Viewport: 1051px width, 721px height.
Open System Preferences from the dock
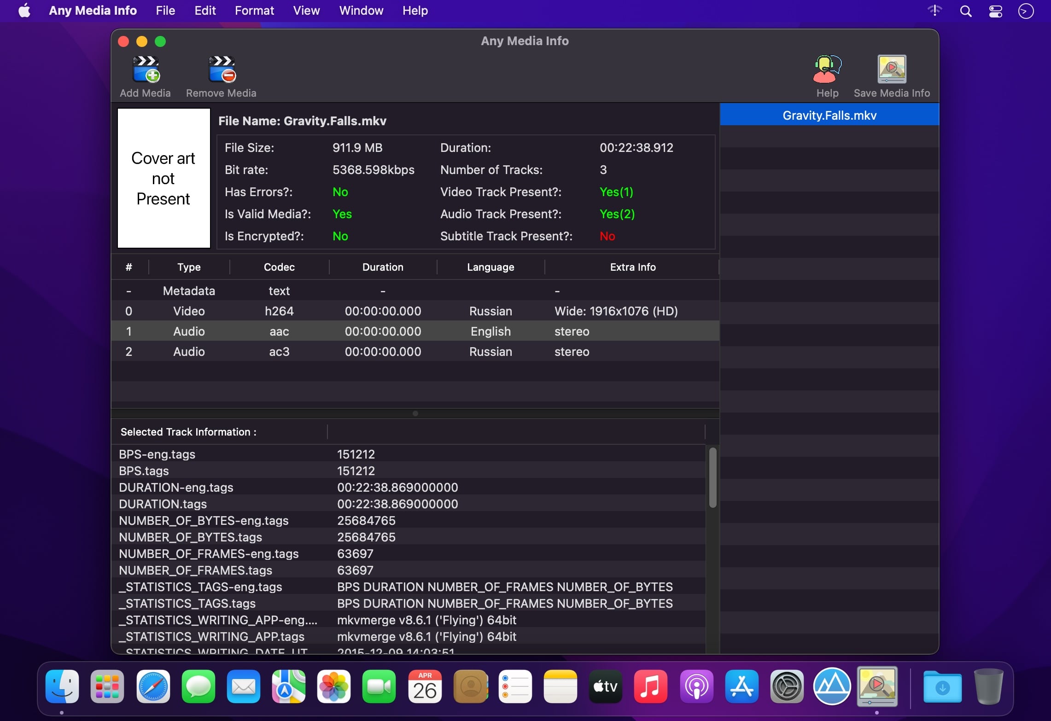(786, 686)
